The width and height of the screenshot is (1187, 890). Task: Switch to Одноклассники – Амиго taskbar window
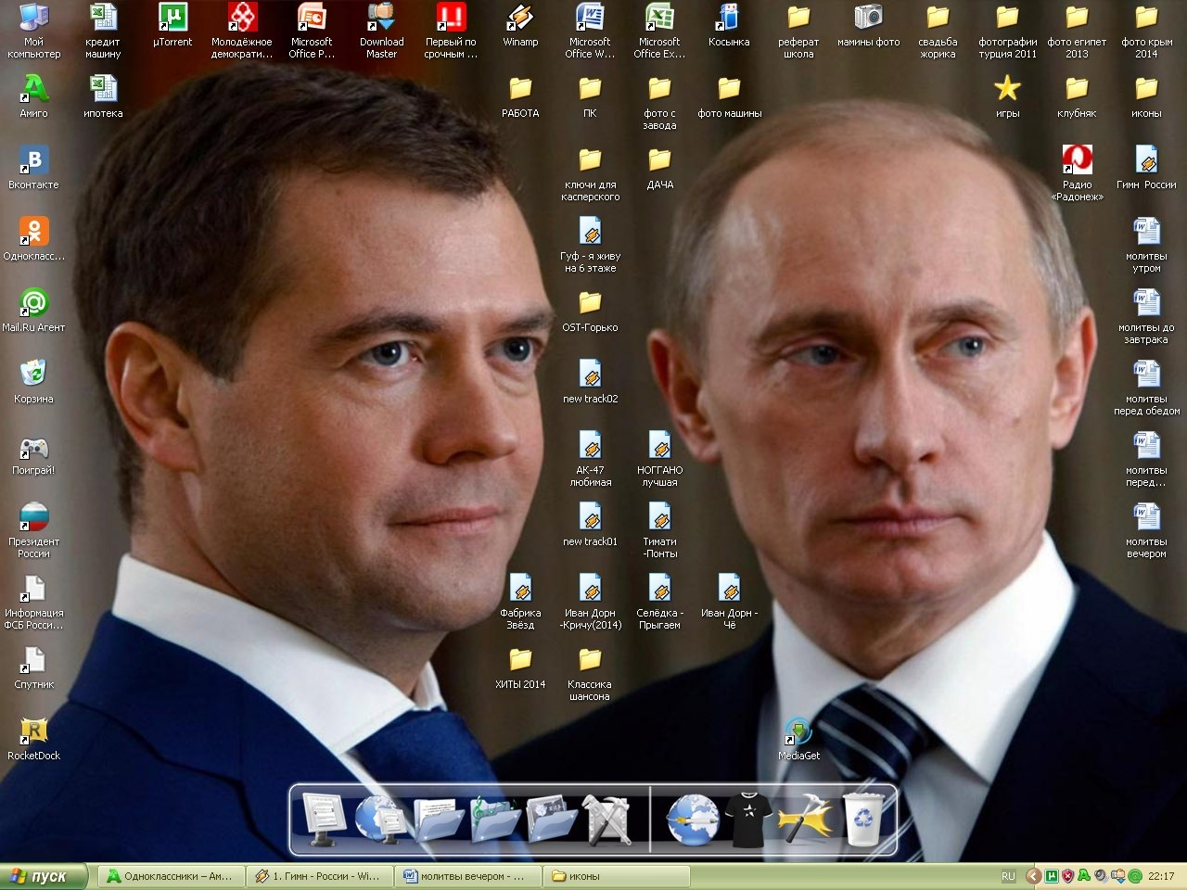click(172, 876)
